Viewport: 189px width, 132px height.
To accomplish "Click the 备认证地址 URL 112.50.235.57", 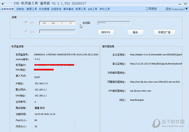I will tap(156, 64).
